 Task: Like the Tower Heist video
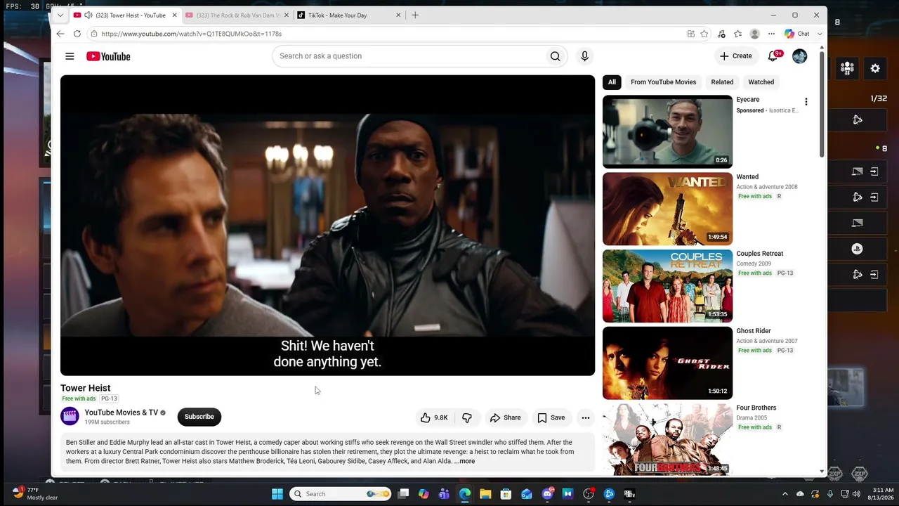433,417
